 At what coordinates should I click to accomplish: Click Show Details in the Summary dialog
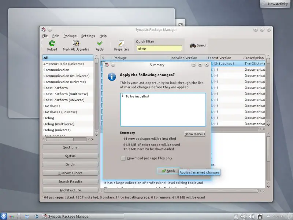[x=195, y=134]
